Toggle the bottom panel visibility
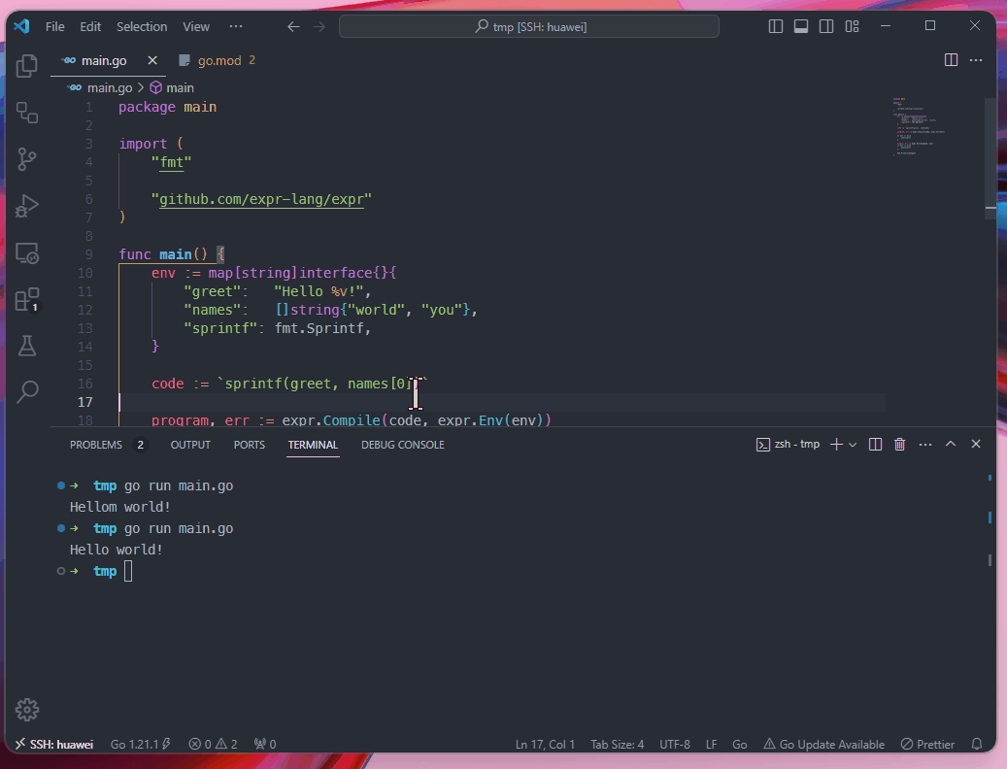The image size is (1007, 769). 801,26
